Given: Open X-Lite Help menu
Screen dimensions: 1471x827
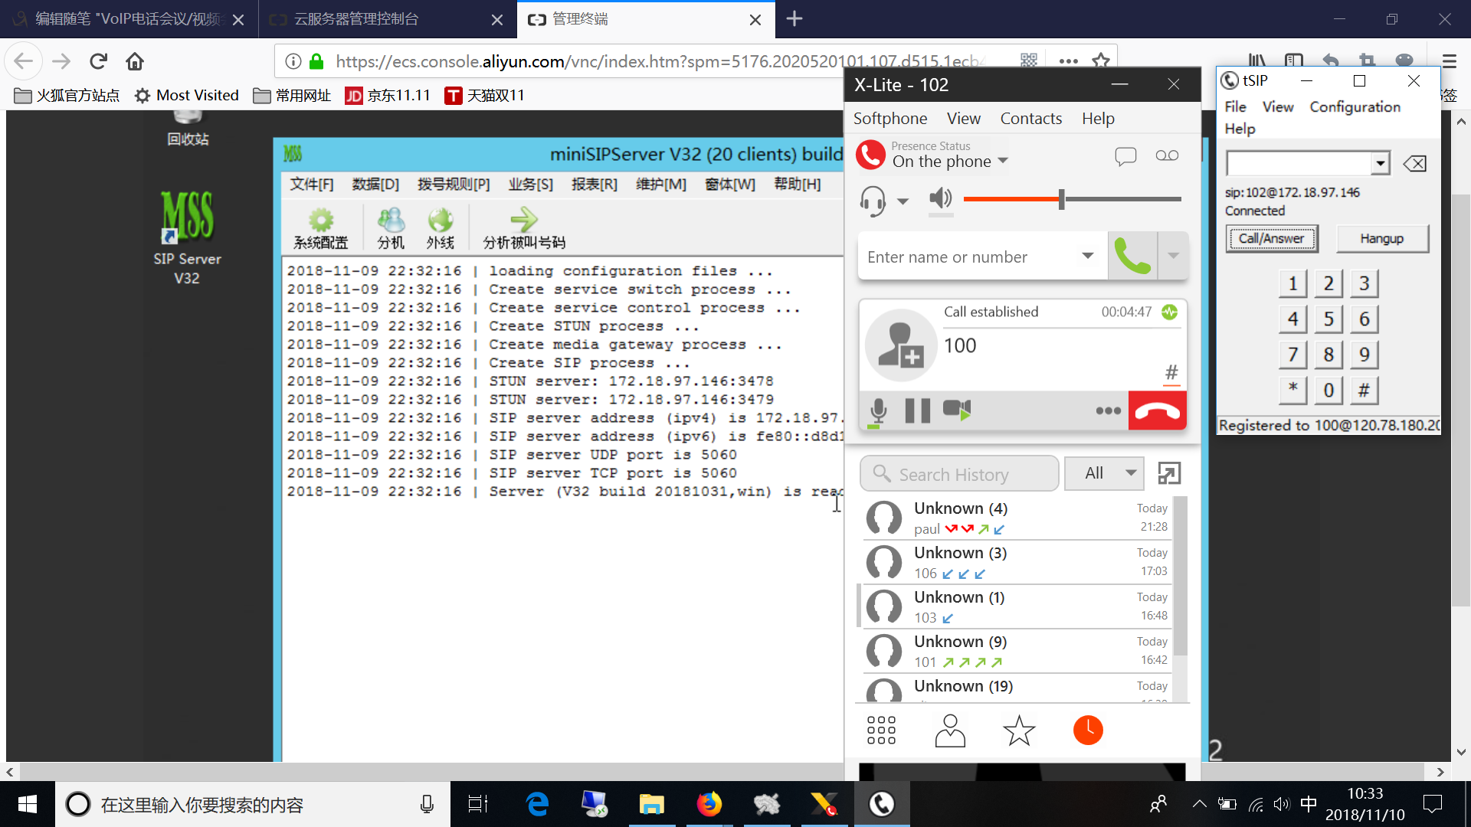Looking at the screenshot, I should 1098,119.
